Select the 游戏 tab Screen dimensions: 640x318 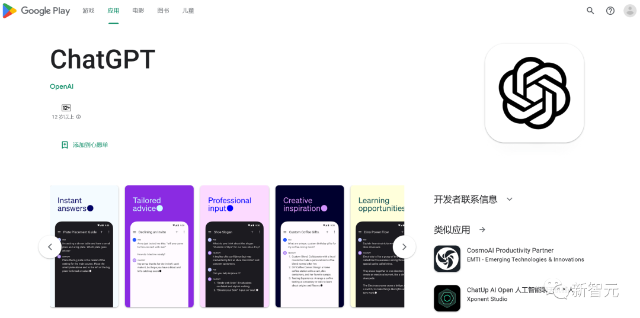pyautogui.click(x=88, y=11)
